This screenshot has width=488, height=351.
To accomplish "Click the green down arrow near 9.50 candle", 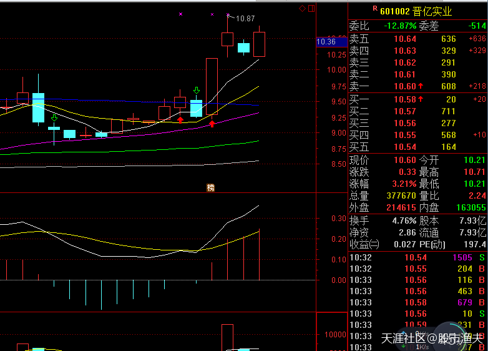I will (x=196, y=91).
